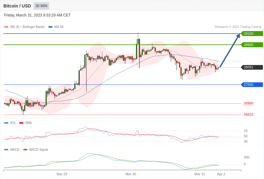Click the 26610 support level label
Screen dimensions: 264x179
click(x=248, y=114)
